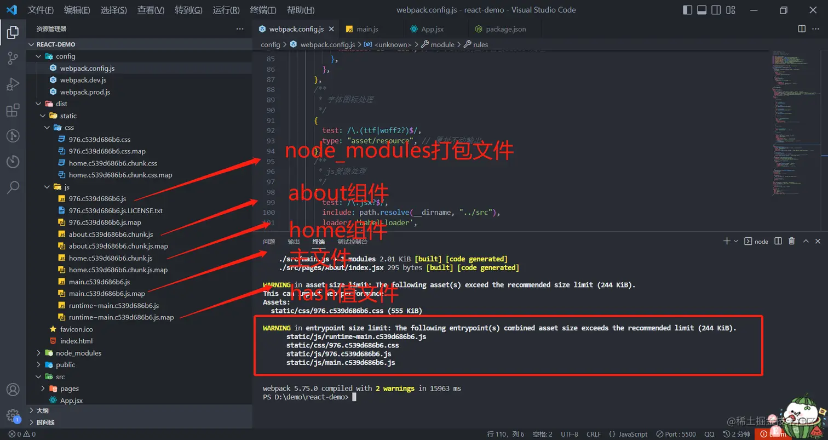Split the editor to the right
The height and width of the screenshot is (440, 828).
(x=802, y=29)
